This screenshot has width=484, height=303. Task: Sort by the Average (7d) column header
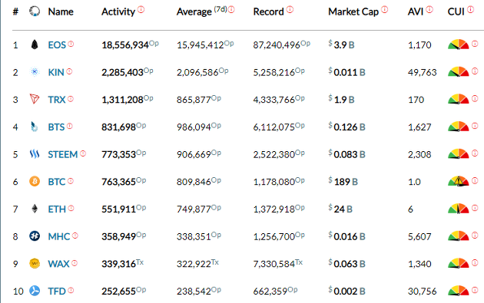[201, 12]
